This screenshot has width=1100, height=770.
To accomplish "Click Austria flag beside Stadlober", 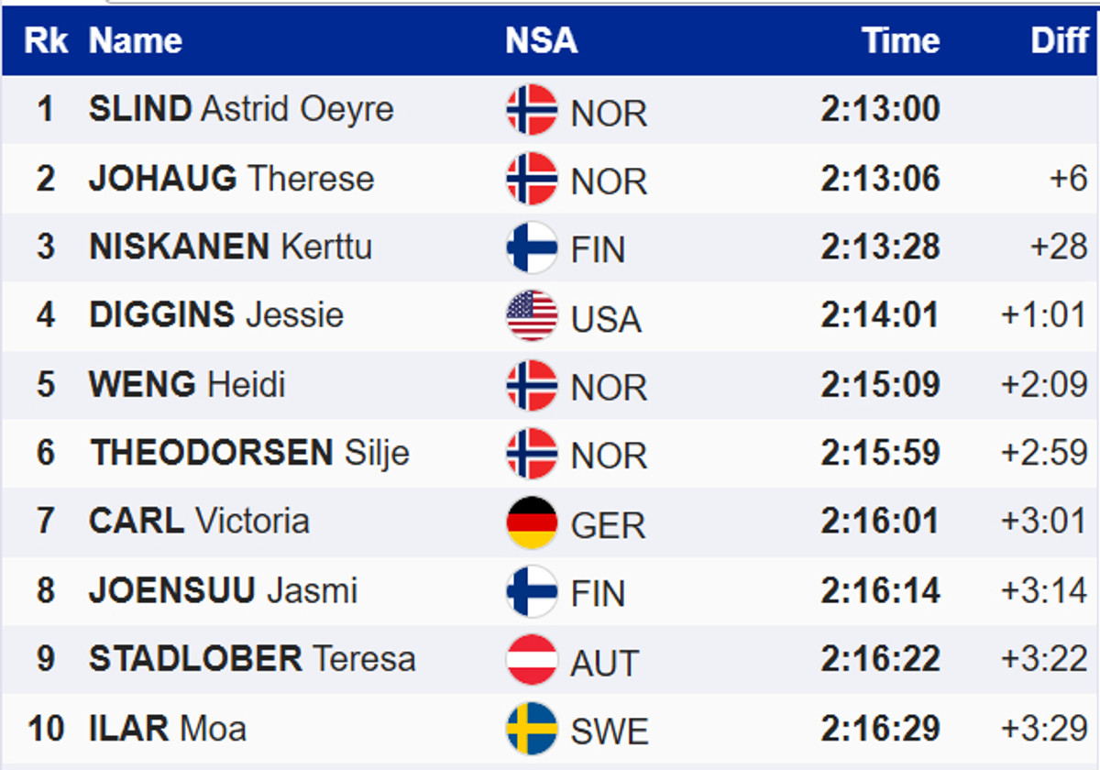I will tap(532, 660).
